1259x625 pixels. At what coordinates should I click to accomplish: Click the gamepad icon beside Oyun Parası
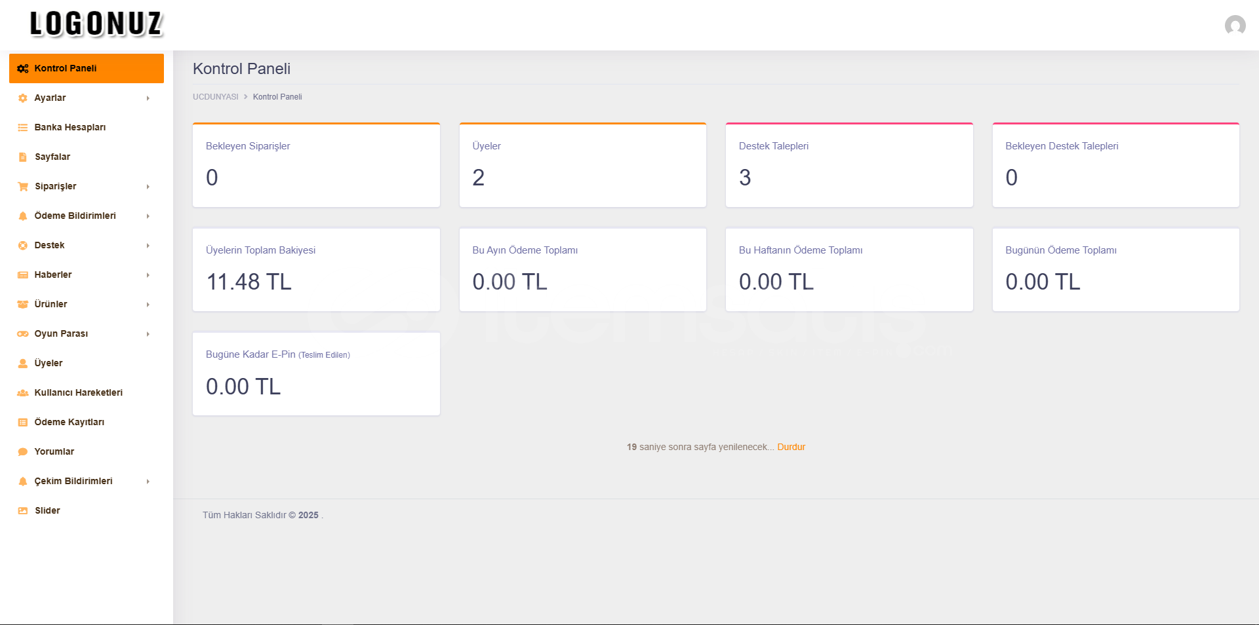(x=23, y=334)
